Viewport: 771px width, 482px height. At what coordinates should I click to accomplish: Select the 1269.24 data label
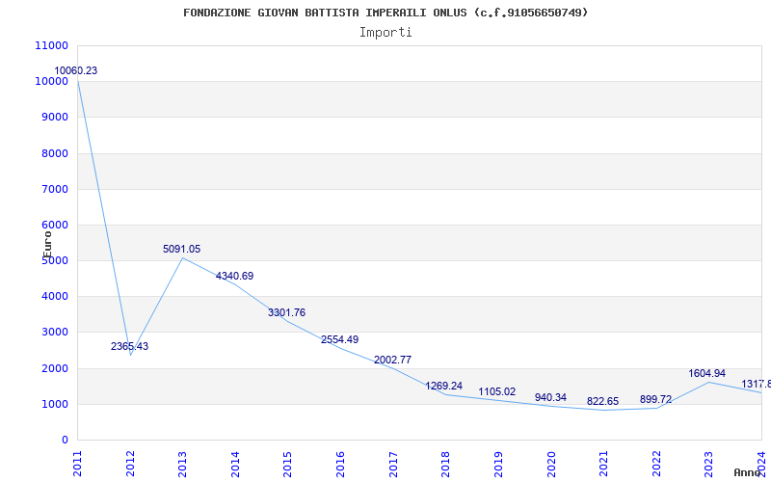(x=444, y=387)
